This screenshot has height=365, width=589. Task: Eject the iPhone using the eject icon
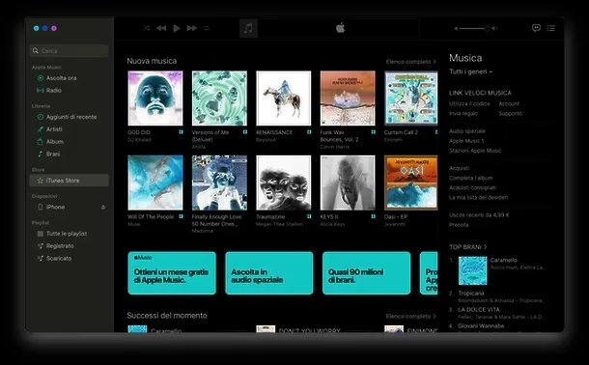103,208
